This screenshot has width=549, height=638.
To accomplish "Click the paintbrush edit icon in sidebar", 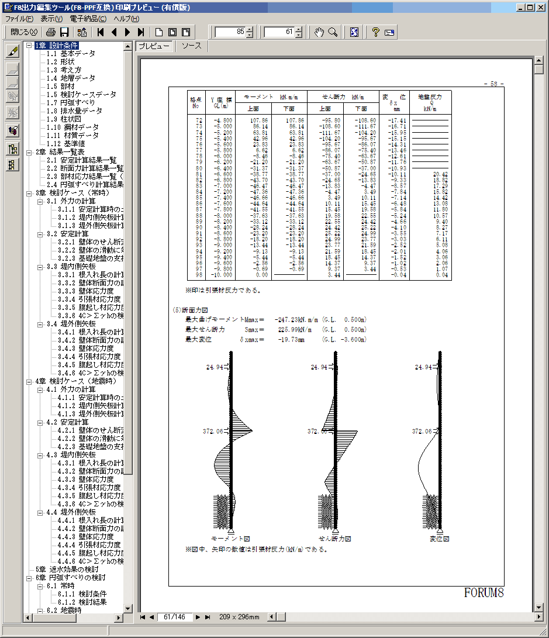I will tap(13, 51).
